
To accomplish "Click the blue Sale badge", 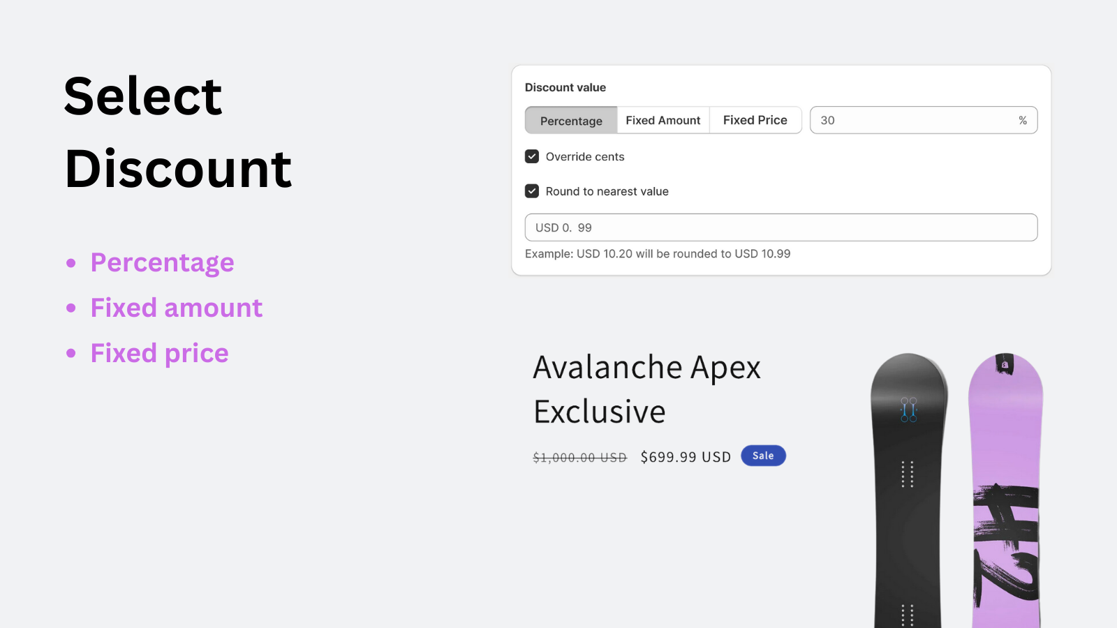I will pyautogui.click(x=763, y=456).
